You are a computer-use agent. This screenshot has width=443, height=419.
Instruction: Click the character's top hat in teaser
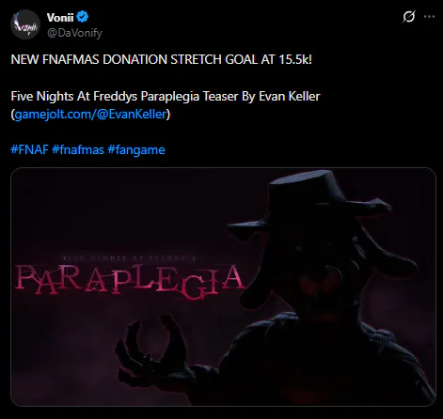(x=309, y=198)
